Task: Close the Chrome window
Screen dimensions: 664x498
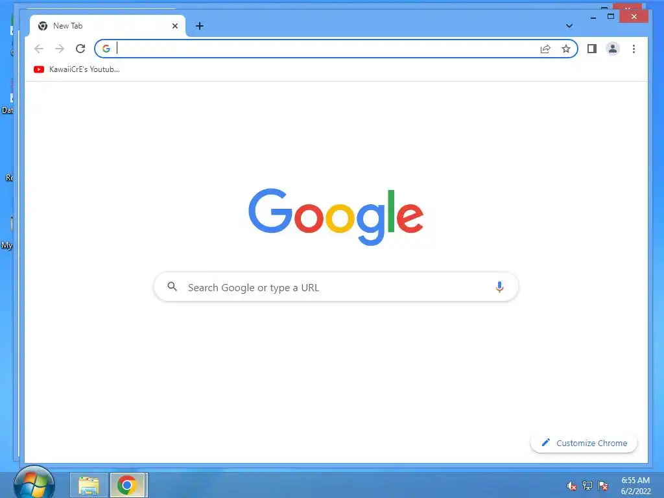Action: click(x=634, y=16)
